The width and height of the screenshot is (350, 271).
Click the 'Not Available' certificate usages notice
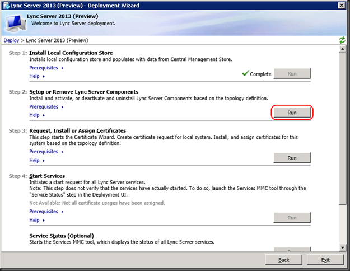coord(97,203)
